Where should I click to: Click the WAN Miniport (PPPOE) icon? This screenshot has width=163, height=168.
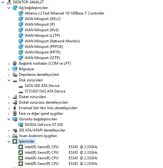click(21, 47)
